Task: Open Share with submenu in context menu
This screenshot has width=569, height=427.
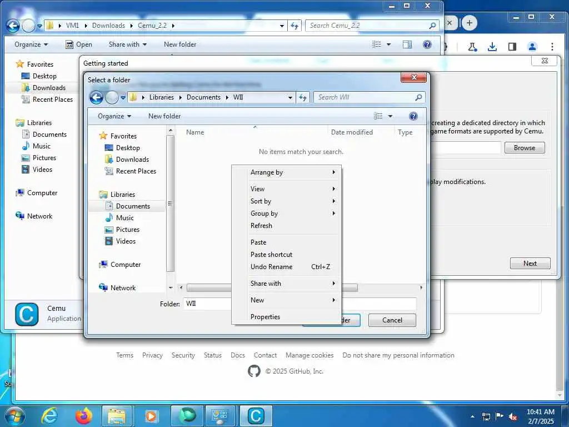Action: pos(286,283)
